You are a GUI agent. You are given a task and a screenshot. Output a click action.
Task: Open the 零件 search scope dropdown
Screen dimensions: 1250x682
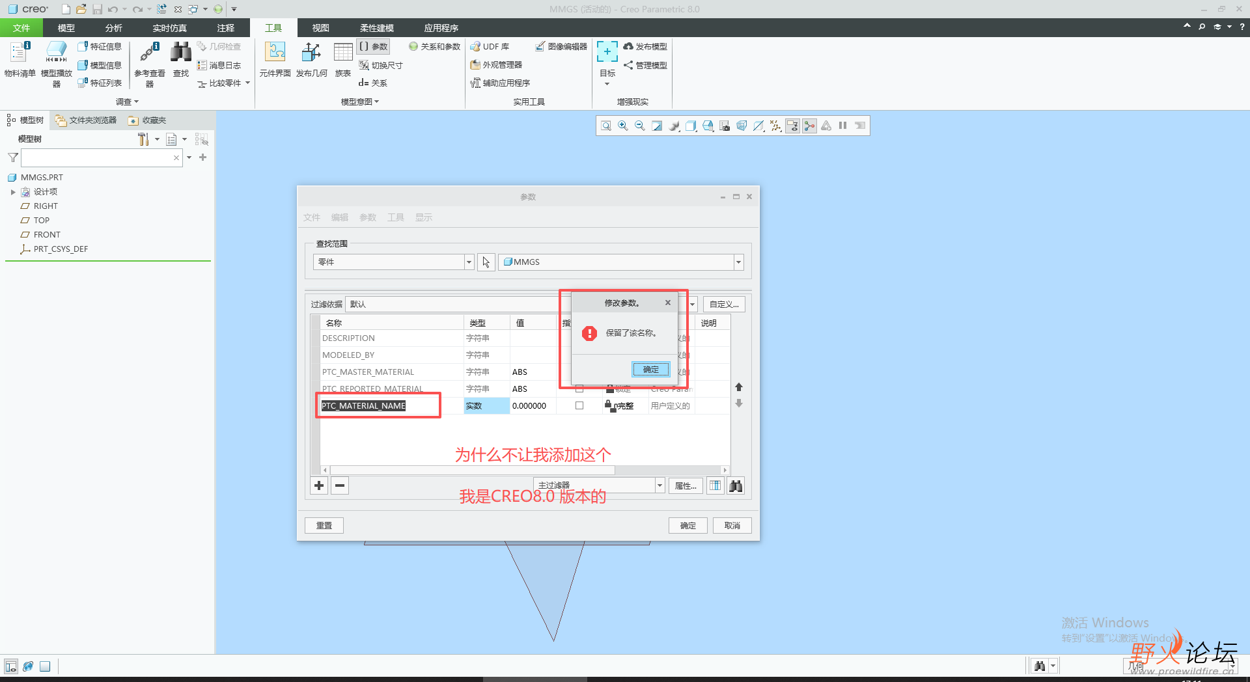pyautogui.click(x=469, y=262)
